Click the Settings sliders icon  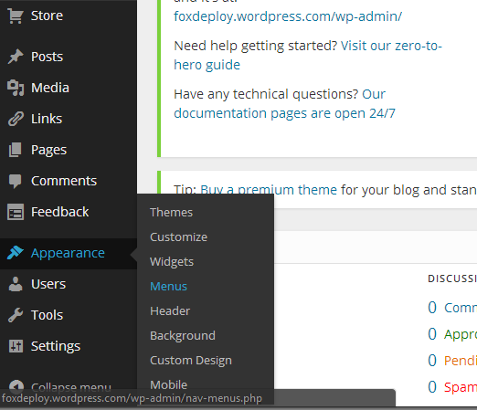(16, 346)
